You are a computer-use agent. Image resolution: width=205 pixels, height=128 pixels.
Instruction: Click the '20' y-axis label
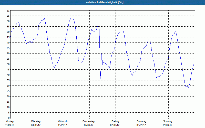tap(8, 97)
